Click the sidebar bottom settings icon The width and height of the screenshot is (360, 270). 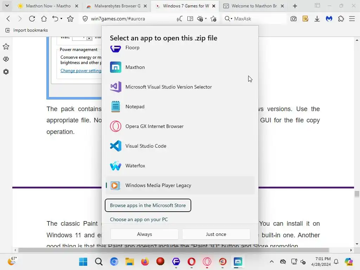pos(6,72)
